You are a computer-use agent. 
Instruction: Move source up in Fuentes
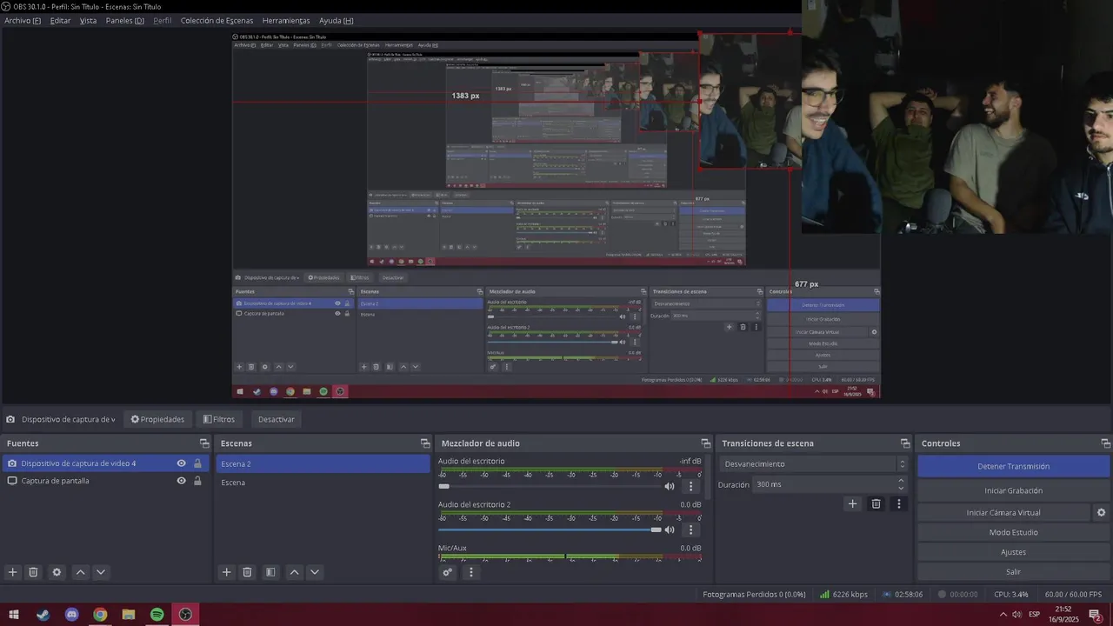pyautogui.click(x=80, y=572)
